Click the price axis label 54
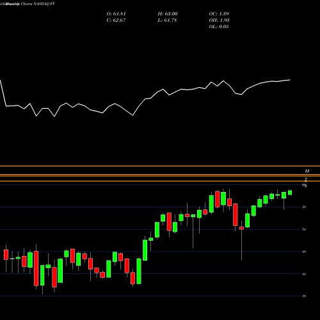 pos(304,229)
